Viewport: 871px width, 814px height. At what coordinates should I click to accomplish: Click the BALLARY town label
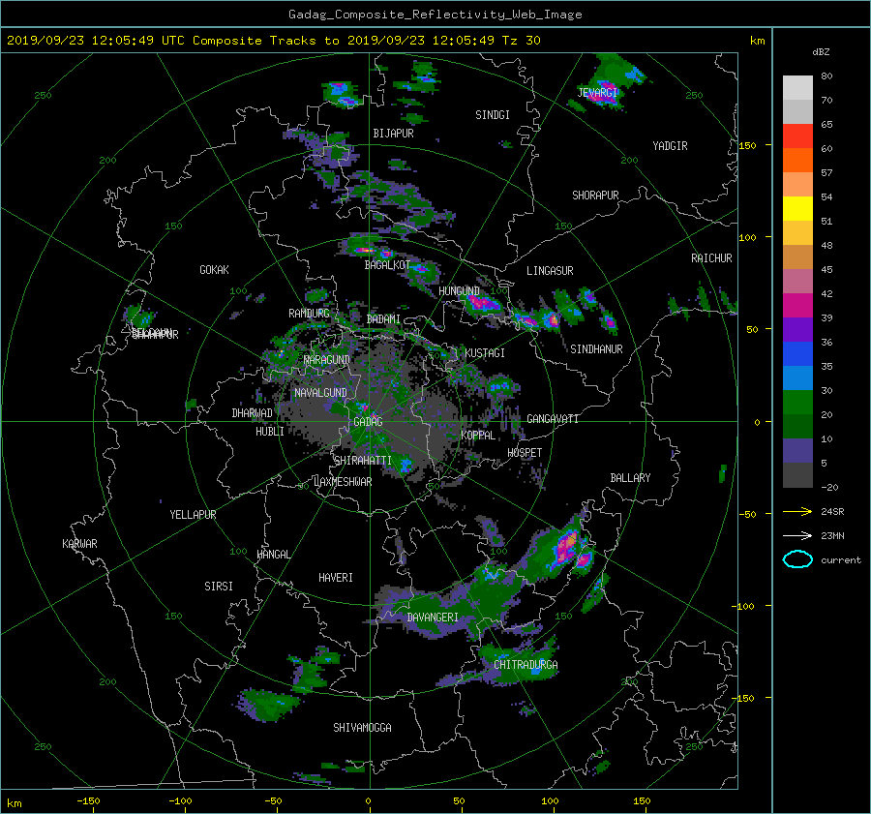coord(630,478)
